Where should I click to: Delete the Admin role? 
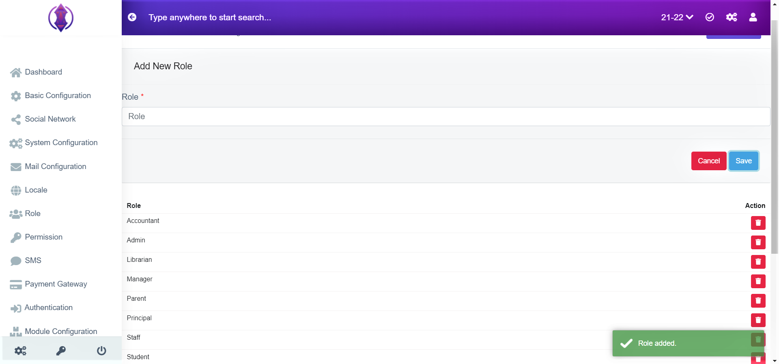pyautogui.click(x=758, y=242)
